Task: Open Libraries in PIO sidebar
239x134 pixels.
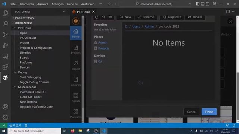Action: point(76,82)
